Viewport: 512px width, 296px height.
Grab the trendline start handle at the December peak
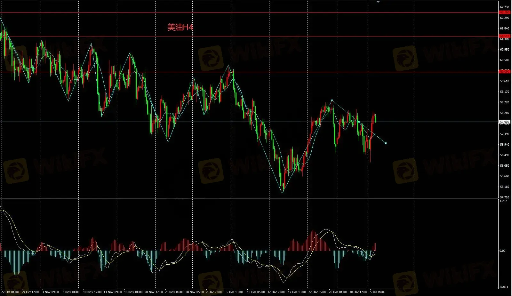point(332,100)
